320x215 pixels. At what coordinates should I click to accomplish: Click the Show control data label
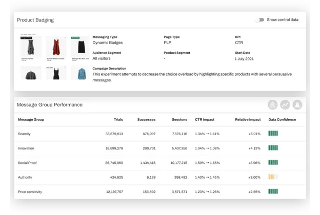[283, 20]
